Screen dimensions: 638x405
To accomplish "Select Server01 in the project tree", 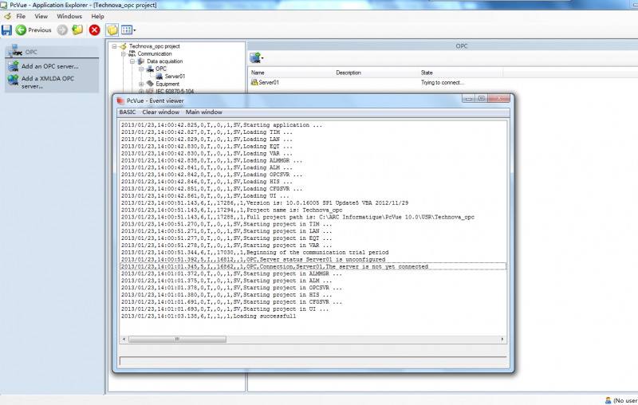I will [x=175, y=76].
